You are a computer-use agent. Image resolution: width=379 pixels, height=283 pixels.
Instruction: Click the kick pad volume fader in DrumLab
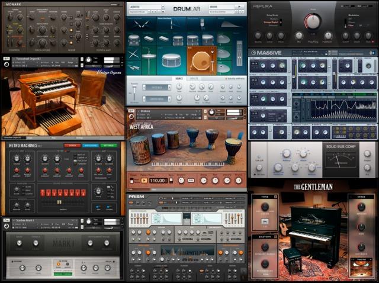[212, 60]
